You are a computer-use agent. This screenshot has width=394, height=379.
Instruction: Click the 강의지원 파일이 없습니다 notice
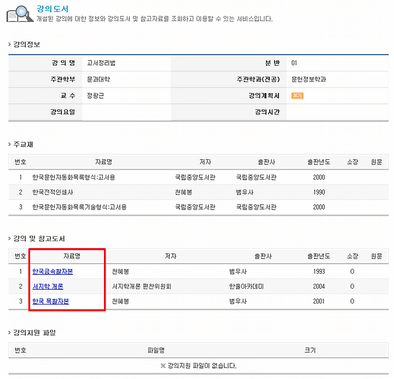click(199, 365)
